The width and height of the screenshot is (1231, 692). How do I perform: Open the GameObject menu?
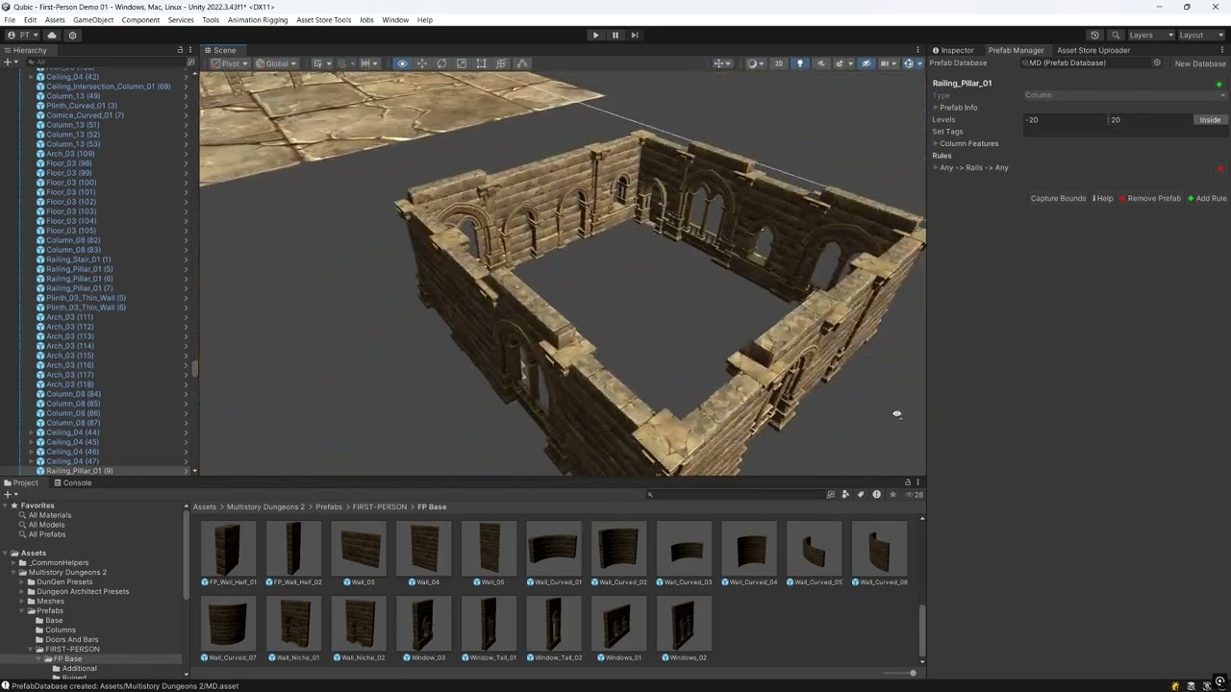pos(93,19)
